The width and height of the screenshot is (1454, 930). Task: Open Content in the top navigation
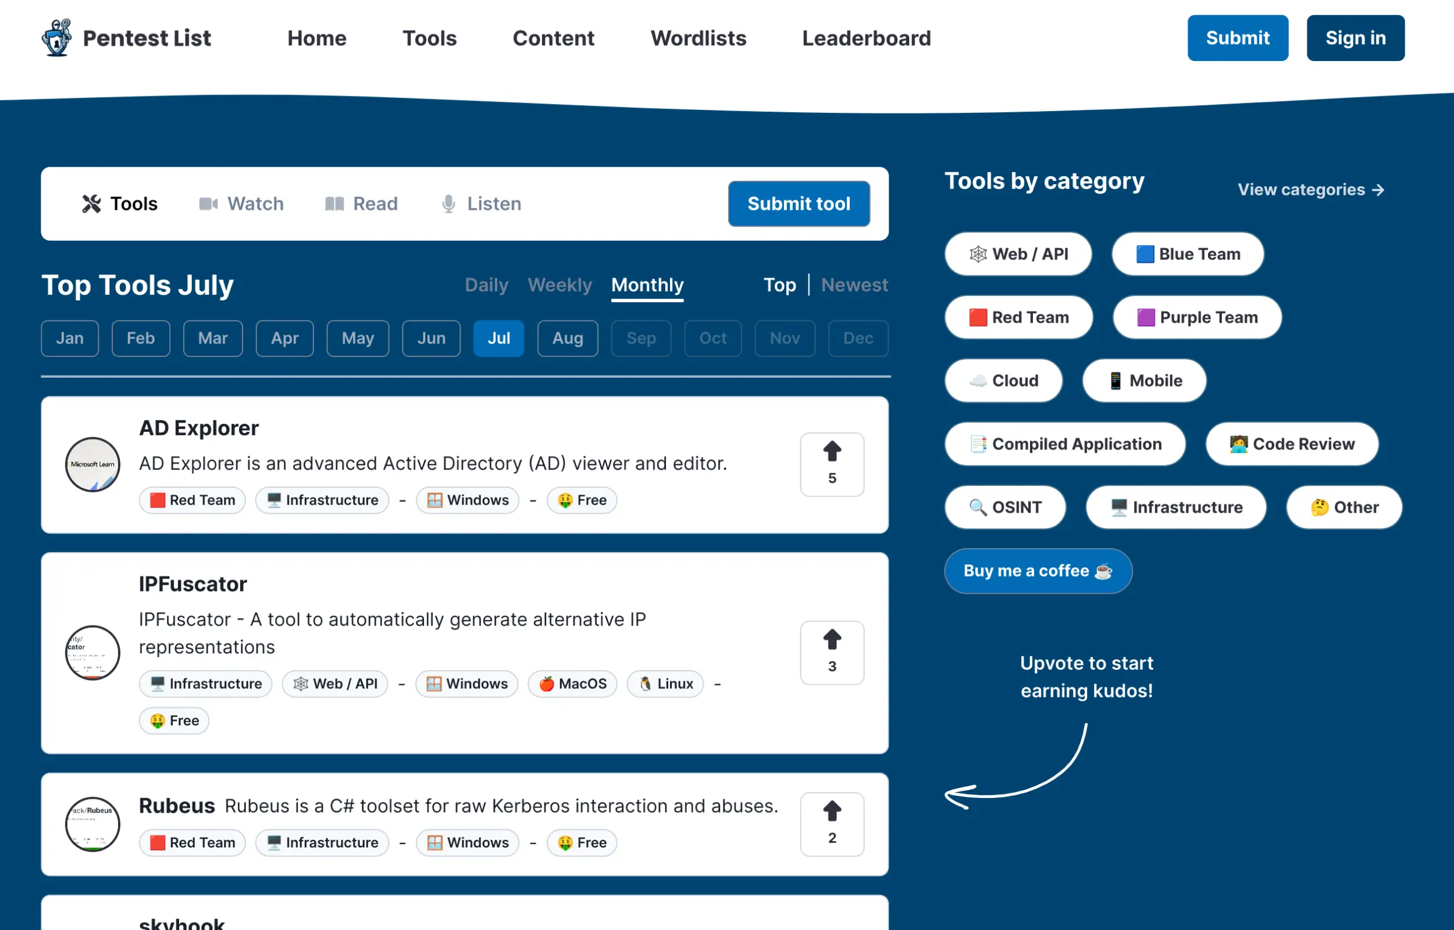553,38
